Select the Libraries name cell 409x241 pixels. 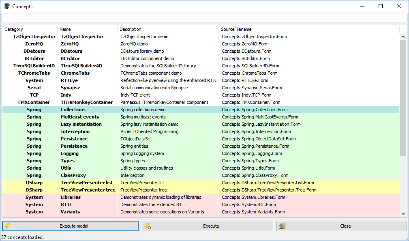pos(71,198)
